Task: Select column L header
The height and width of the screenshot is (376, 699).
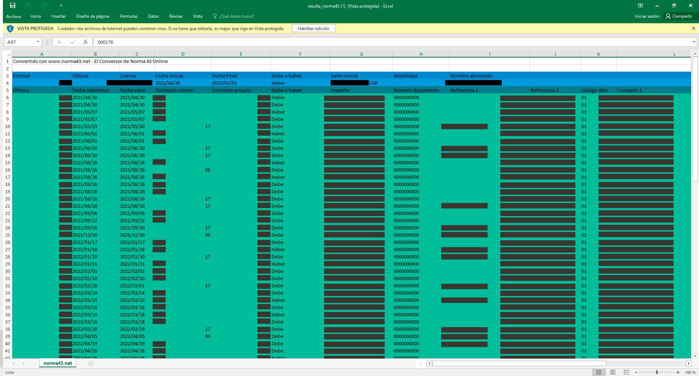Action: click(654, 54)
